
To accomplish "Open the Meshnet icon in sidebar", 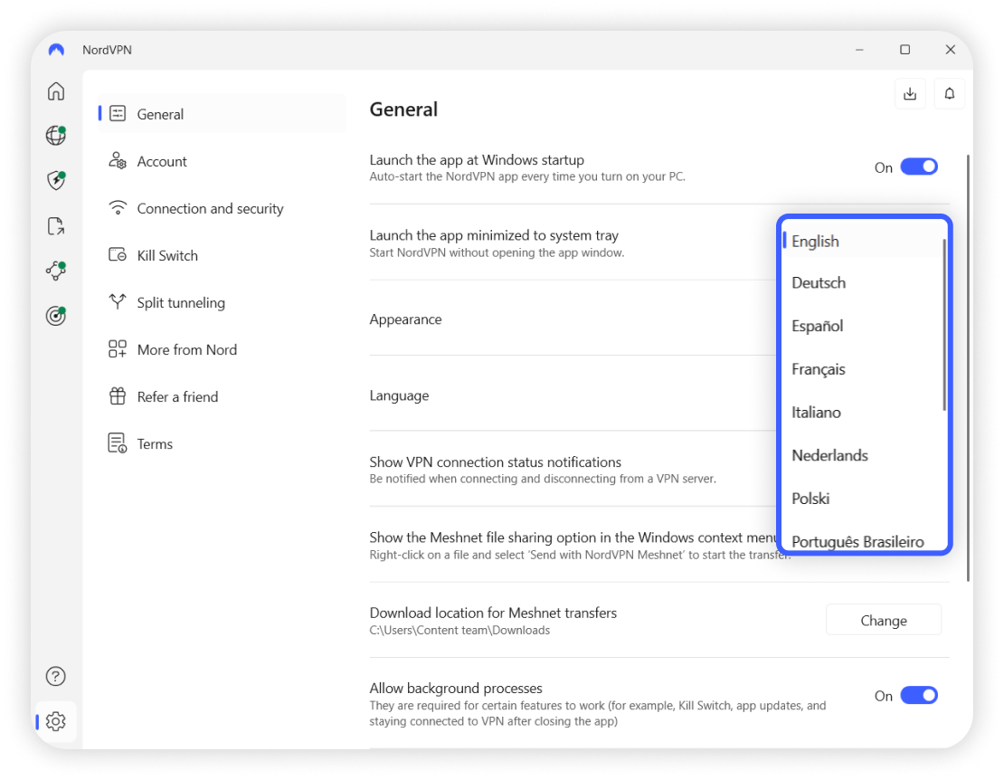I will pos(56,271).
